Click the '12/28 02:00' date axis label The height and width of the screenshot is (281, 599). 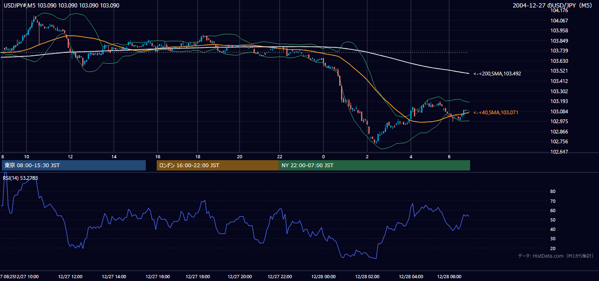(x=367, y=277)
